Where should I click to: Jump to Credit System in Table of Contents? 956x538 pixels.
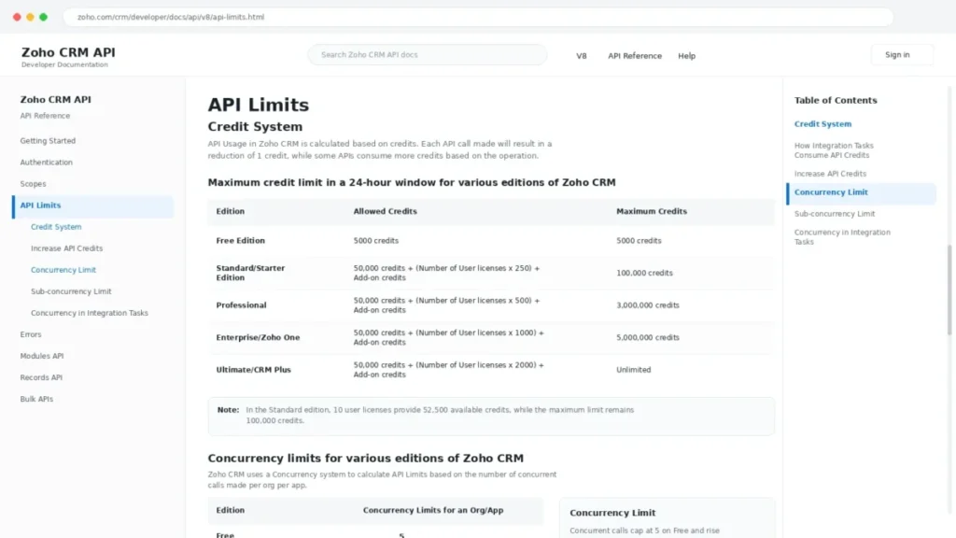[x=822, y=124]
